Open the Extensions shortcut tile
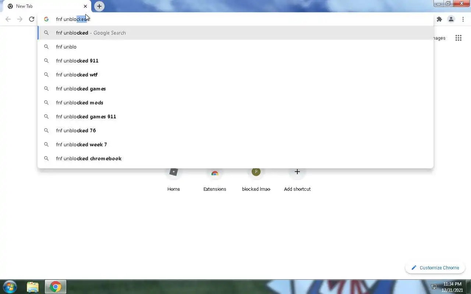 [x=215, y=180]
